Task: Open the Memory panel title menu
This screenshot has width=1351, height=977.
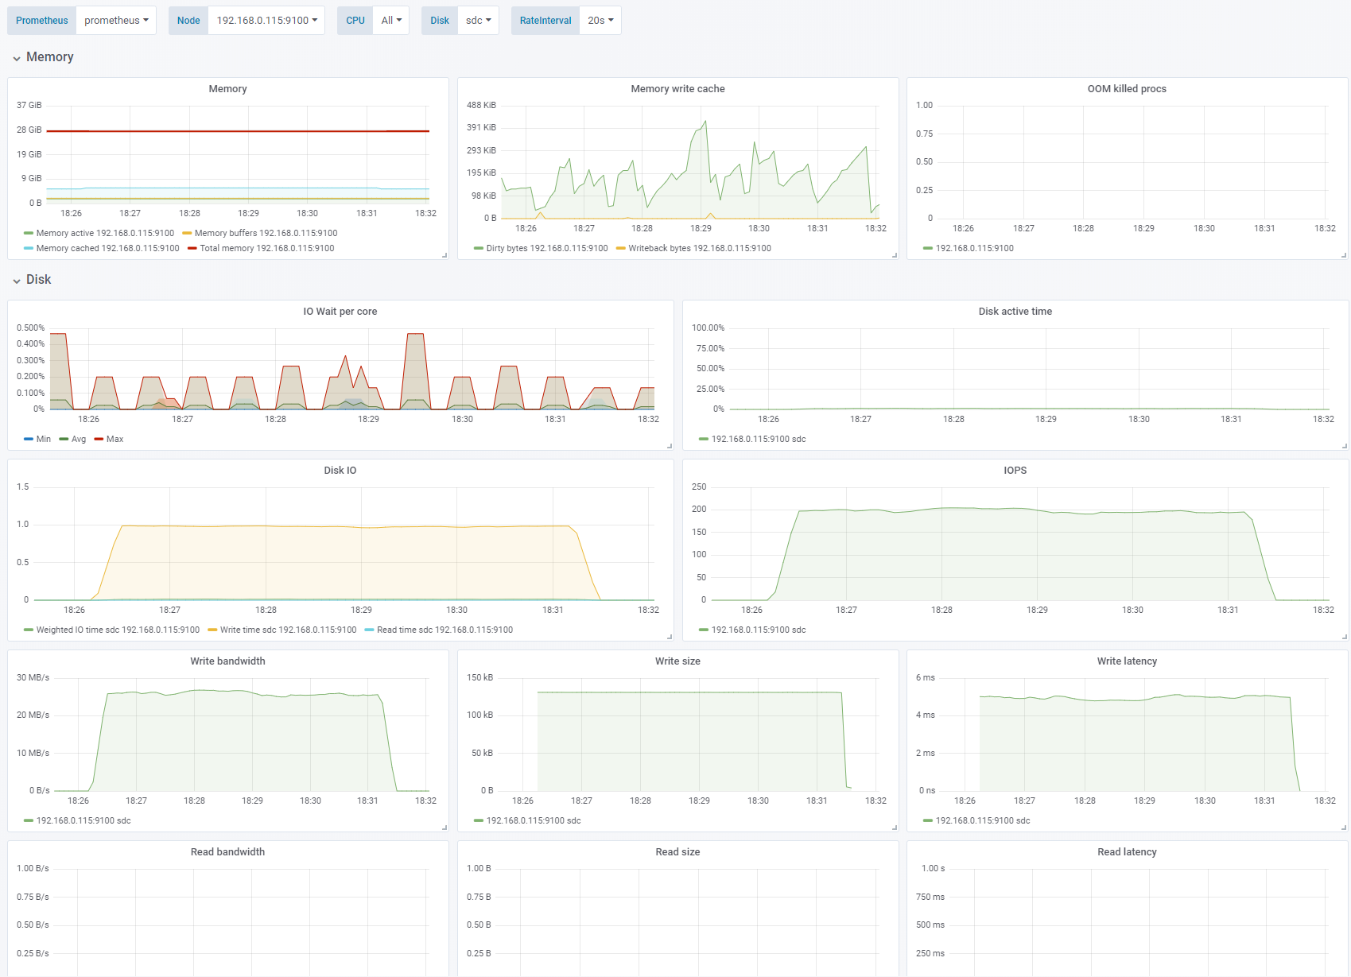Action: (x=227, y=89)
